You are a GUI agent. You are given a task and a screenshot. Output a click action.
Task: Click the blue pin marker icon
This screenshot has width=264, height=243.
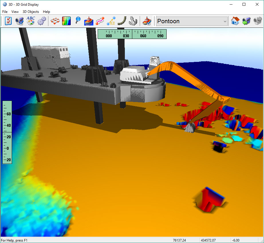[78, 21]
